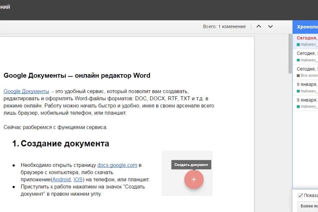Viewport: 318px width, 212px height.
Task: Click the green swatch under last 9 января
Action: 298,107
